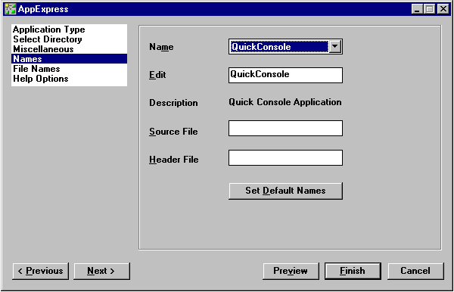Click the Edit field containing QuickConsole

(x=285, y=75)
